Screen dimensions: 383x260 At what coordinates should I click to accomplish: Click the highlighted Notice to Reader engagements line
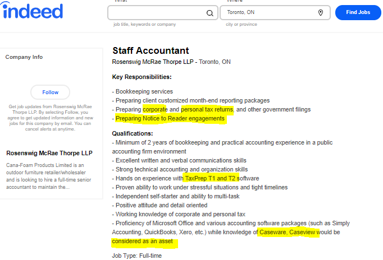click(x=170, y=118)
